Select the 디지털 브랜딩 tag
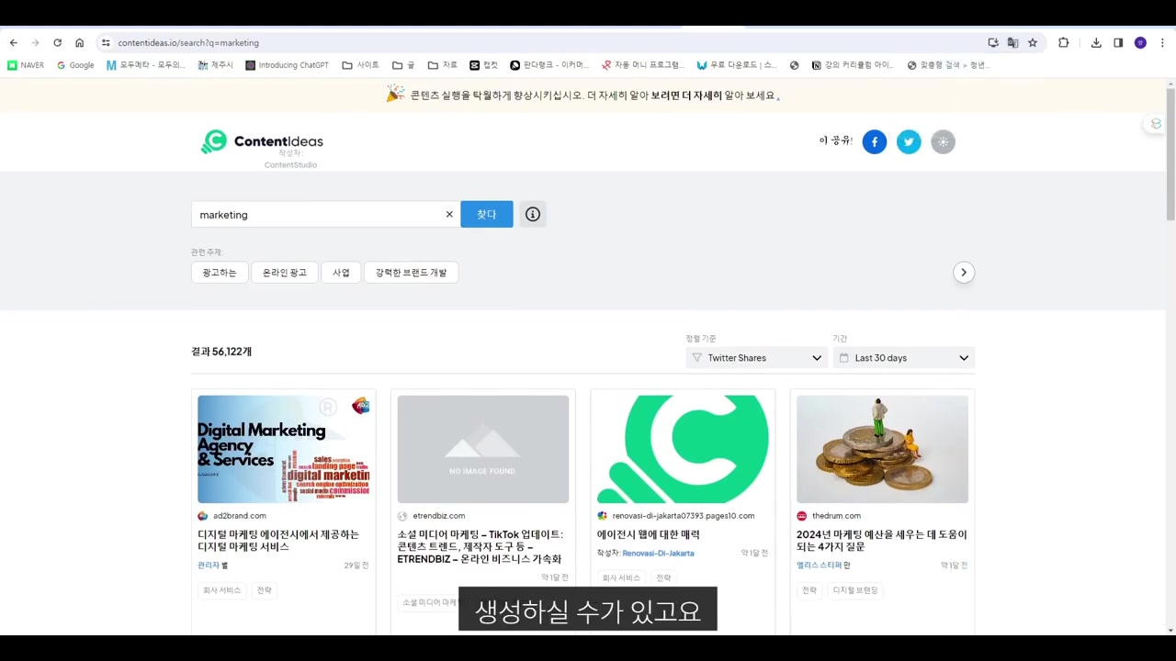This screenshot has width=1176, height=661. (x=855, y=590)
